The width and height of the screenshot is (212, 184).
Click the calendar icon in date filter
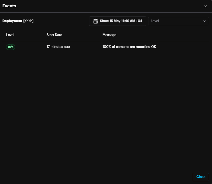click(x=95, y=21)
